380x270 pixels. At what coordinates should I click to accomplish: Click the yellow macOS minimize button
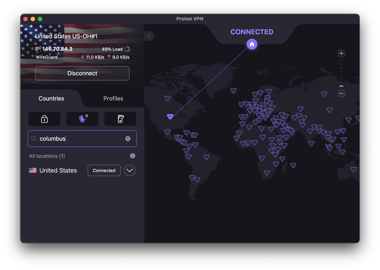click(33, 19)
